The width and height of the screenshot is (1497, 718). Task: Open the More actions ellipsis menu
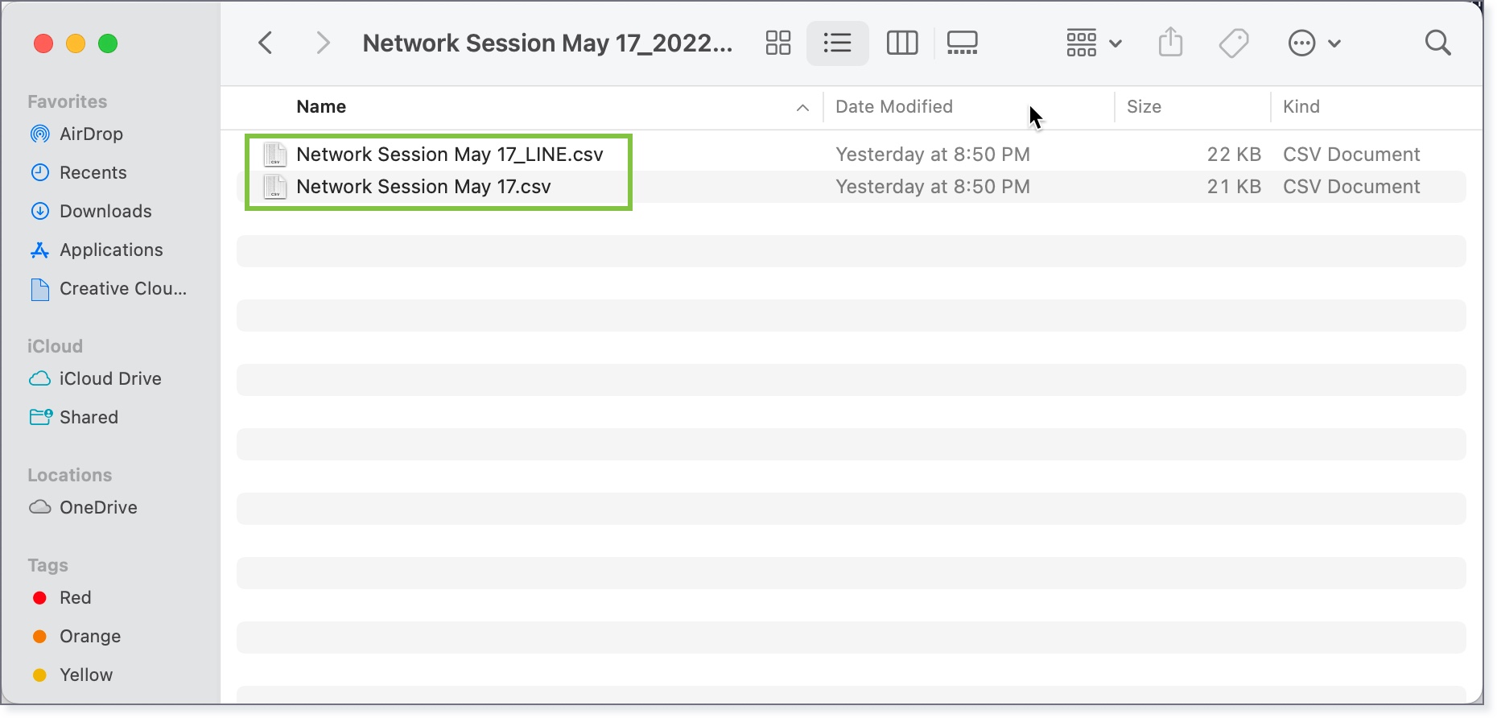point(1314,43)
